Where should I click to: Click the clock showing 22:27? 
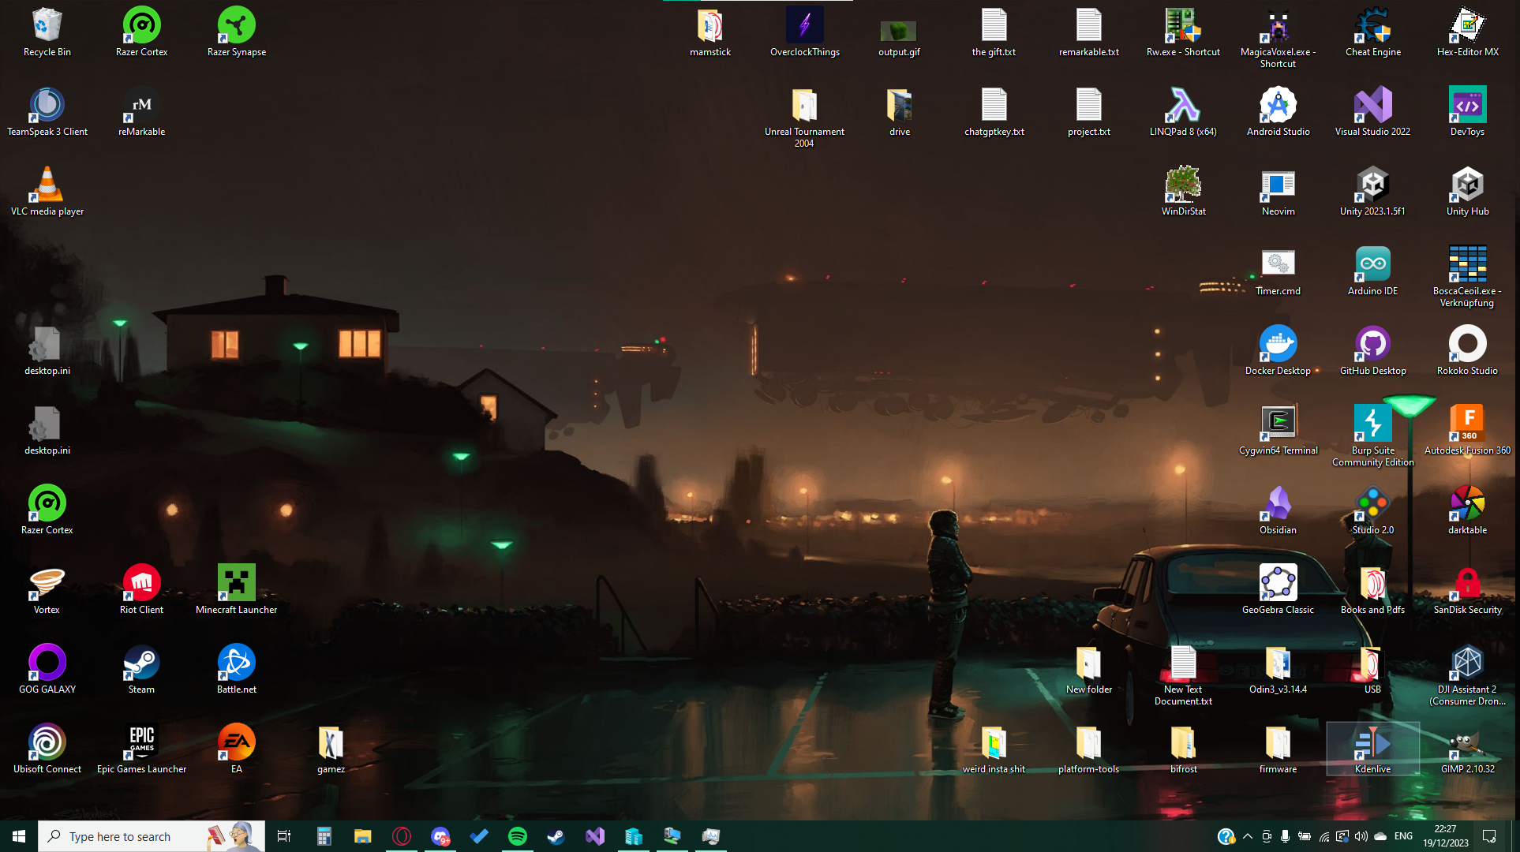[1446, 836]
